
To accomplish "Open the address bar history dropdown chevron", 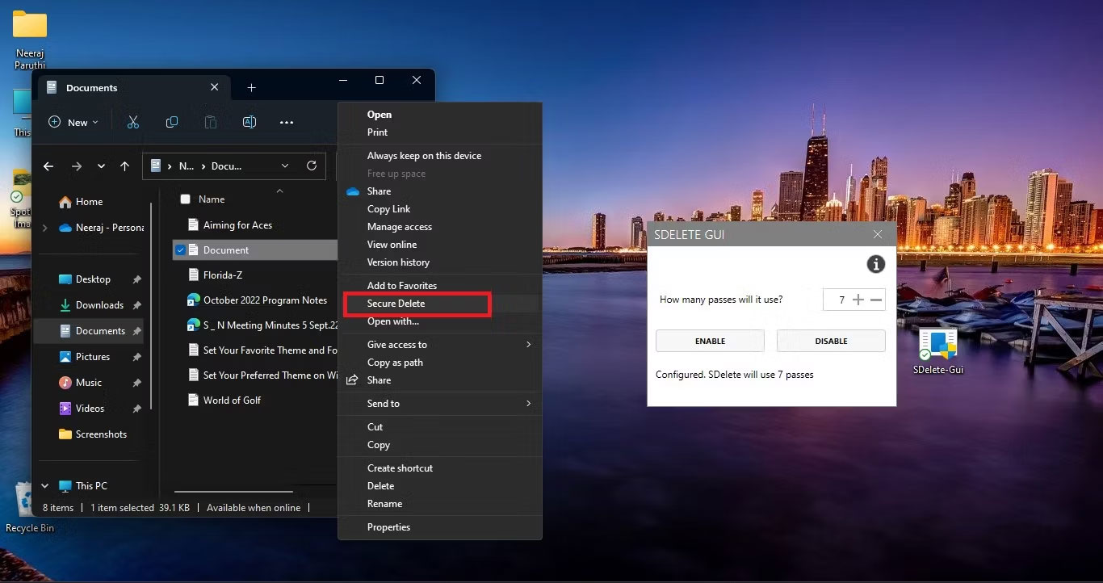I will tap(285, 166).
